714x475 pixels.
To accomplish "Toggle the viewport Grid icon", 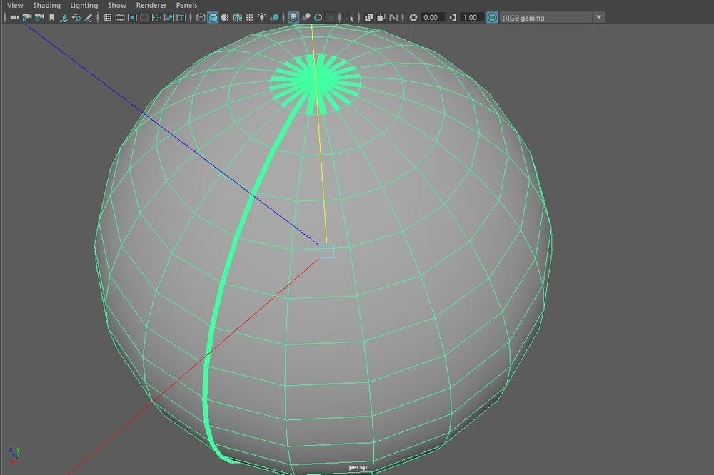I will 108,17.
